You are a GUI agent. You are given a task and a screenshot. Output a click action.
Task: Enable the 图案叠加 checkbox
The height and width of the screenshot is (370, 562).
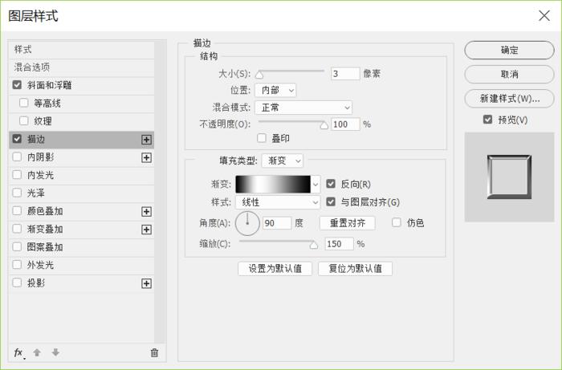tap(17, 246)
